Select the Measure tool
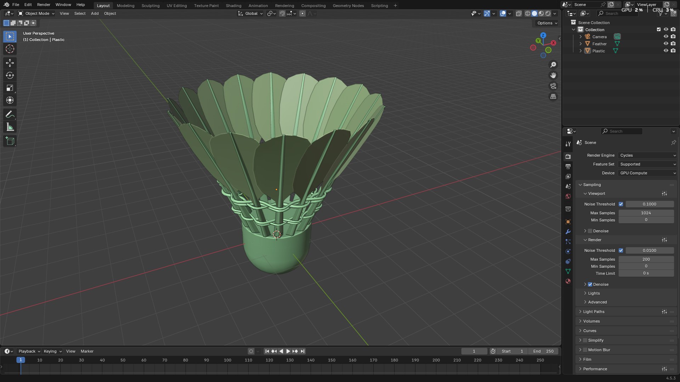The image size is (680, 382). [x=10, y=127]
